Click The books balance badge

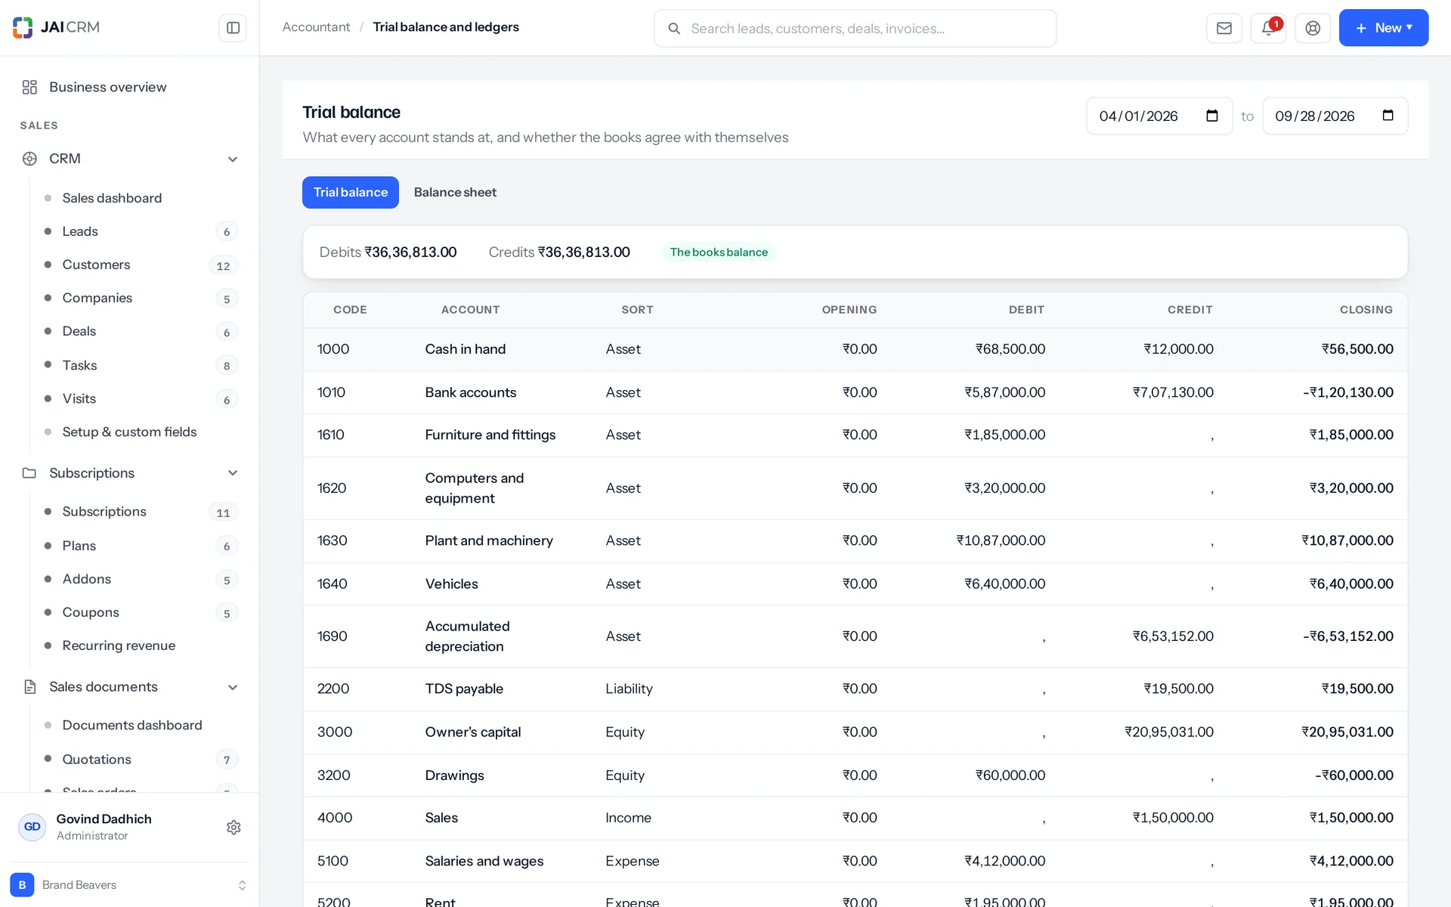click(x=719, y=252)
